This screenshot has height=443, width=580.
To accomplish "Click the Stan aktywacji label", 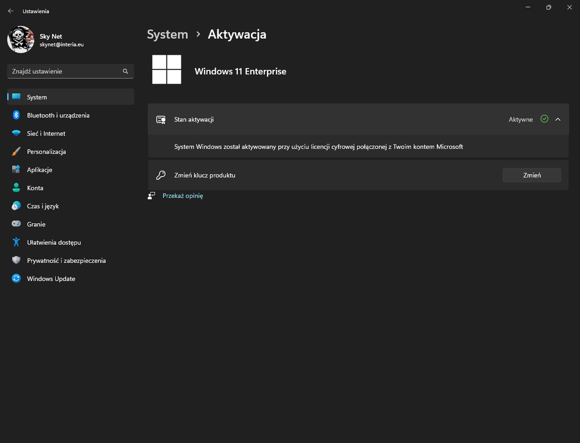I will (x=194, y=119).
